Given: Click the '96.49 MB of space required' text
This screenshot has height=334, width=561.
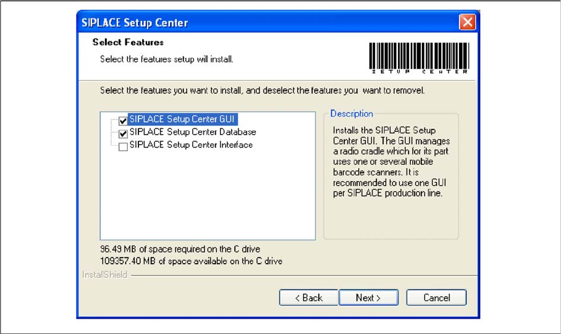Looking at the screenshot, I should (x=180, y=249).
